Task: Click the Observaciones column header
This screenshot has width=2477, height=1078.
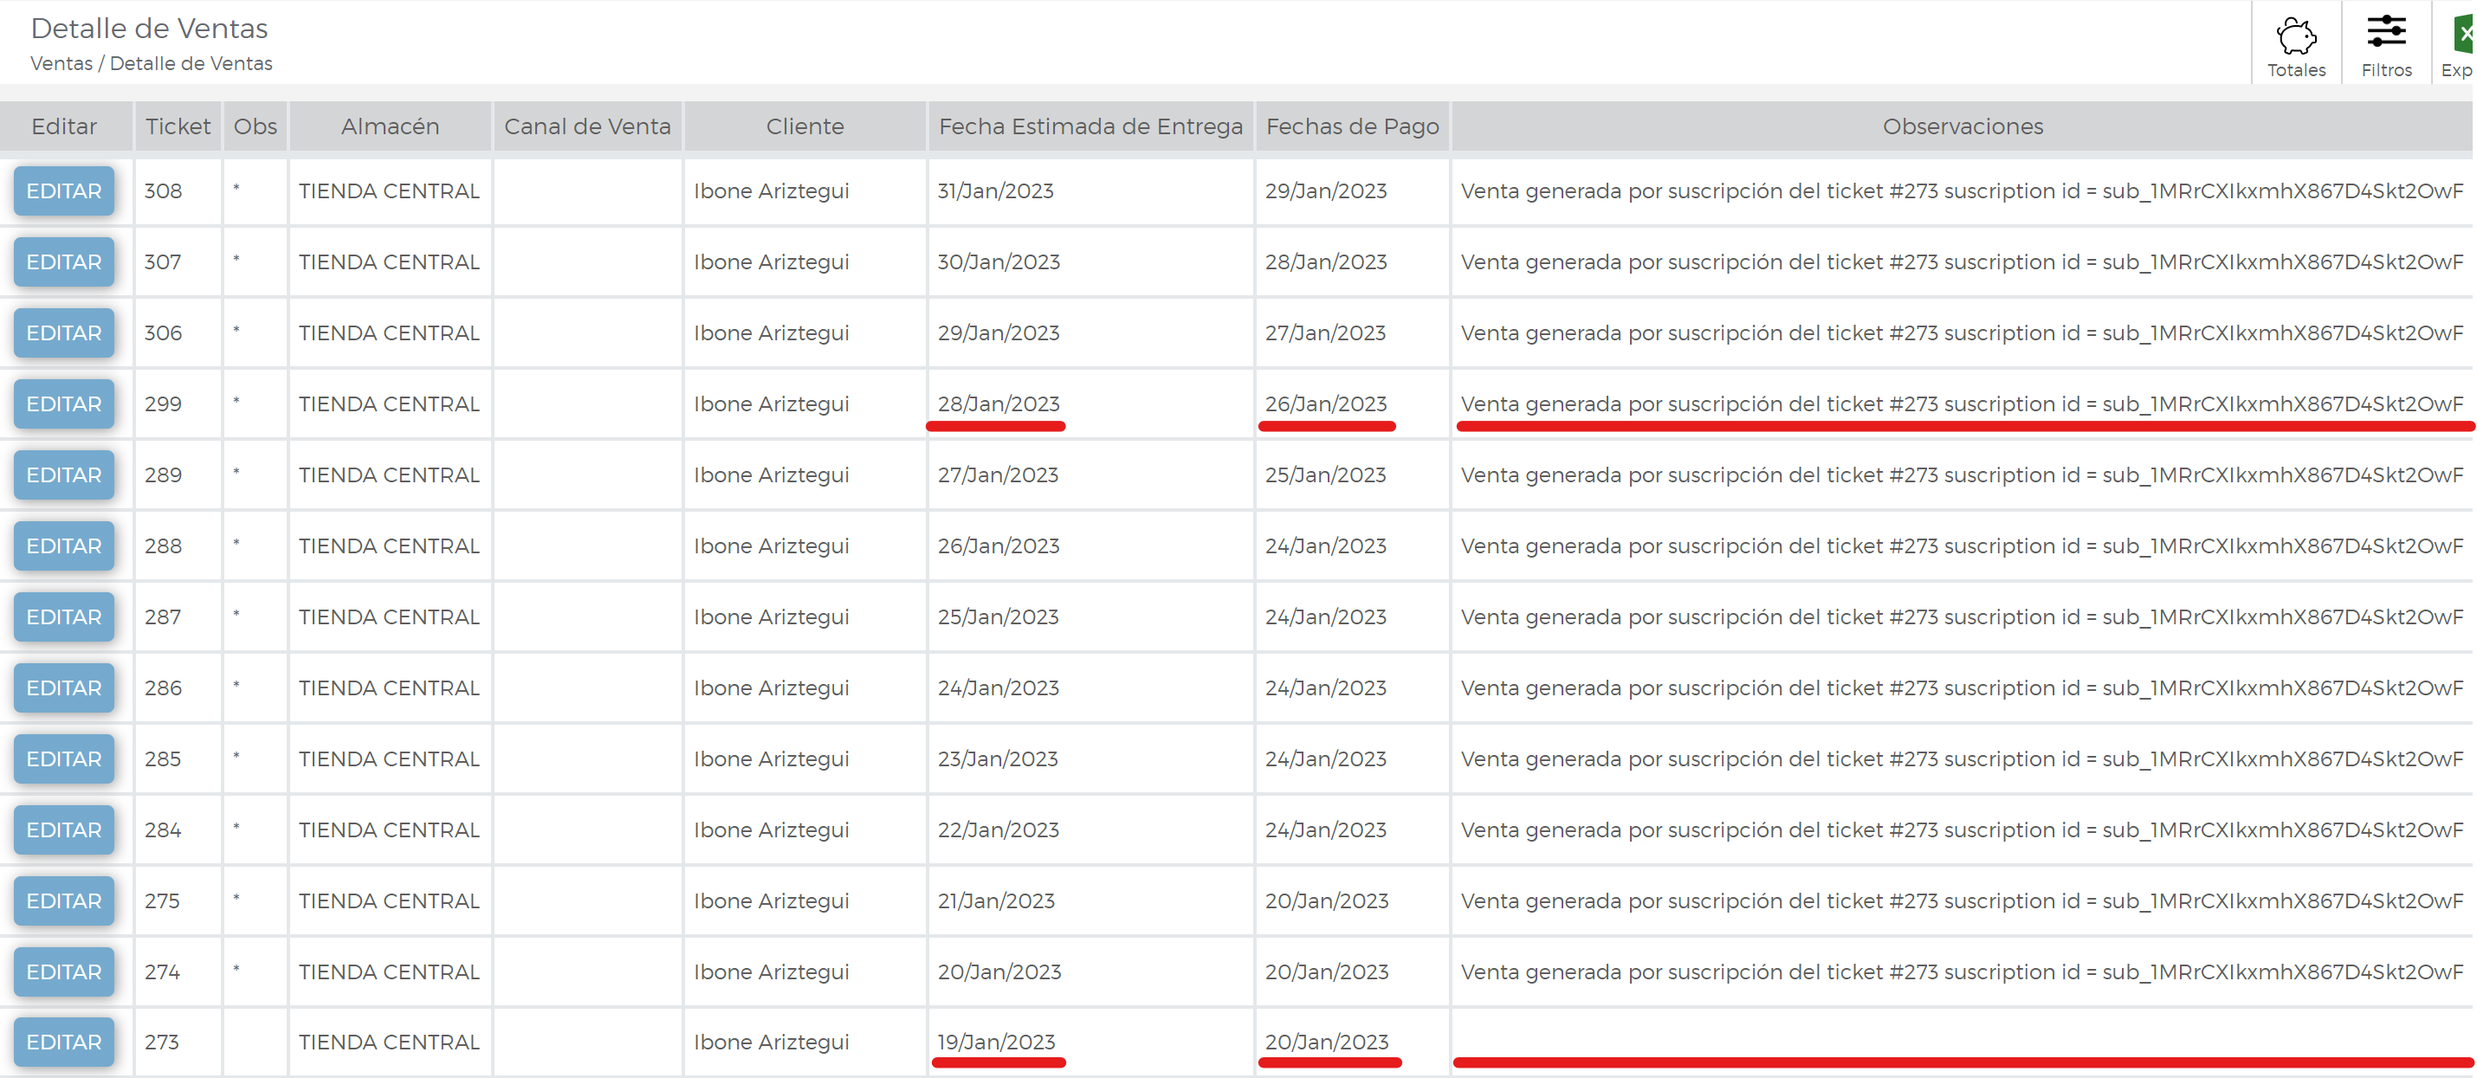Action: [1963, 127]
